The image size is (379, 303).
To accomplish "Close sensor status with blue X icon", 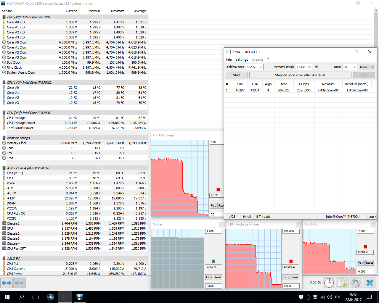I will (370, 283).
